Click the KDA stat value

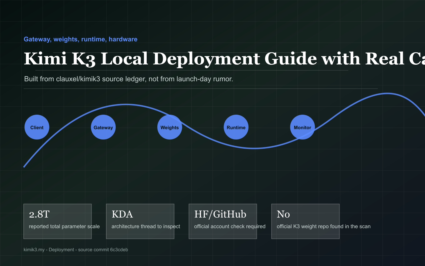tap(122, 214)
